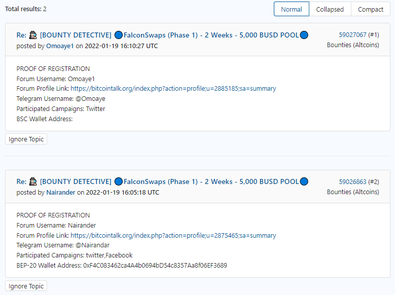Click the 'BSC Wallet Address:' line

coord(45,119)
